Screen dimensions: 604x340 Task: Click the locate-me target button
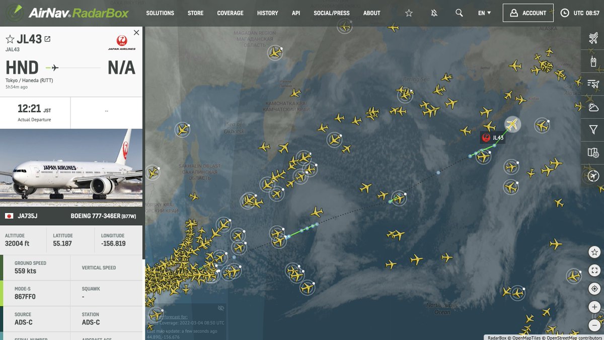click(x=594, y=289)
